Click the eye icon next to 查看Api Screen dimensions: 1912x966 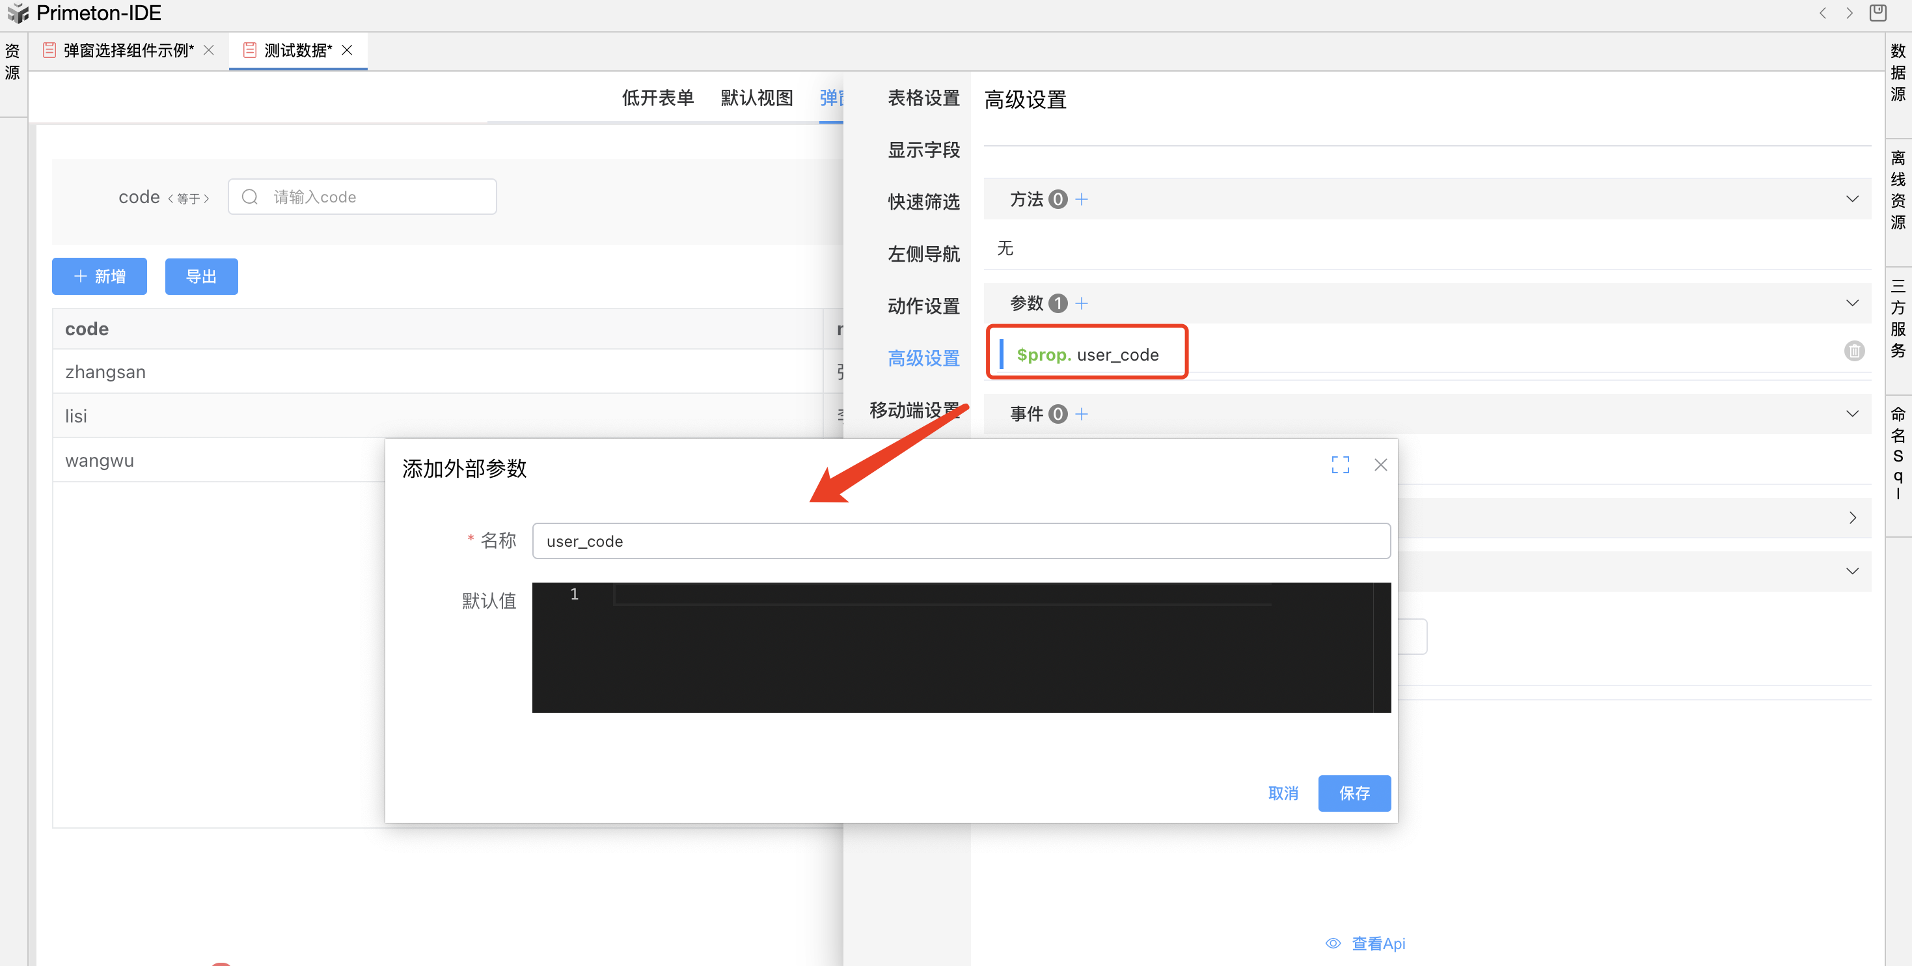[x=1333, y=943]
